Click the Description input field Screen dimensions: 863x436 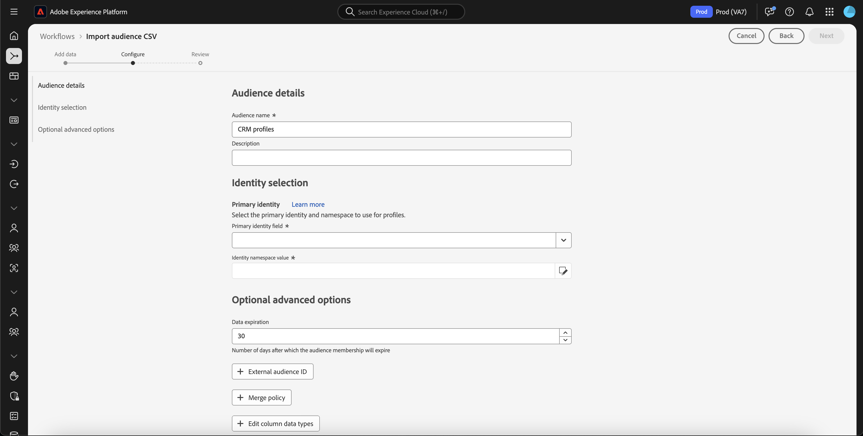click(x=401, y=157)
